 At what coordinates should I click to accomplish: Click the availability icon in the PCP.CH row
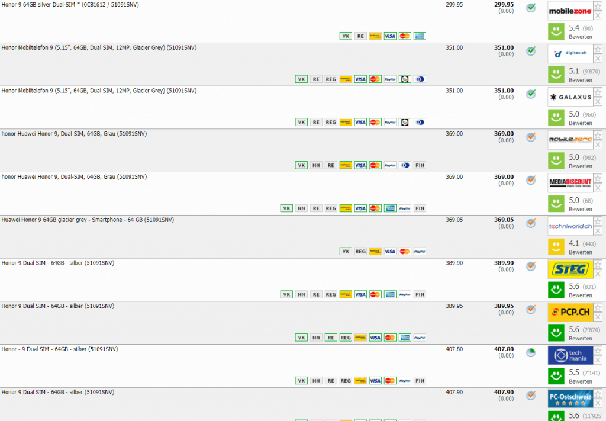(531, 309)
